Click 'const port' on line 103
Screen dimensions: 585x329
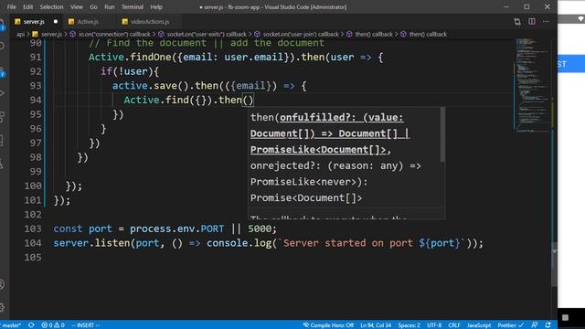[82, 228]
